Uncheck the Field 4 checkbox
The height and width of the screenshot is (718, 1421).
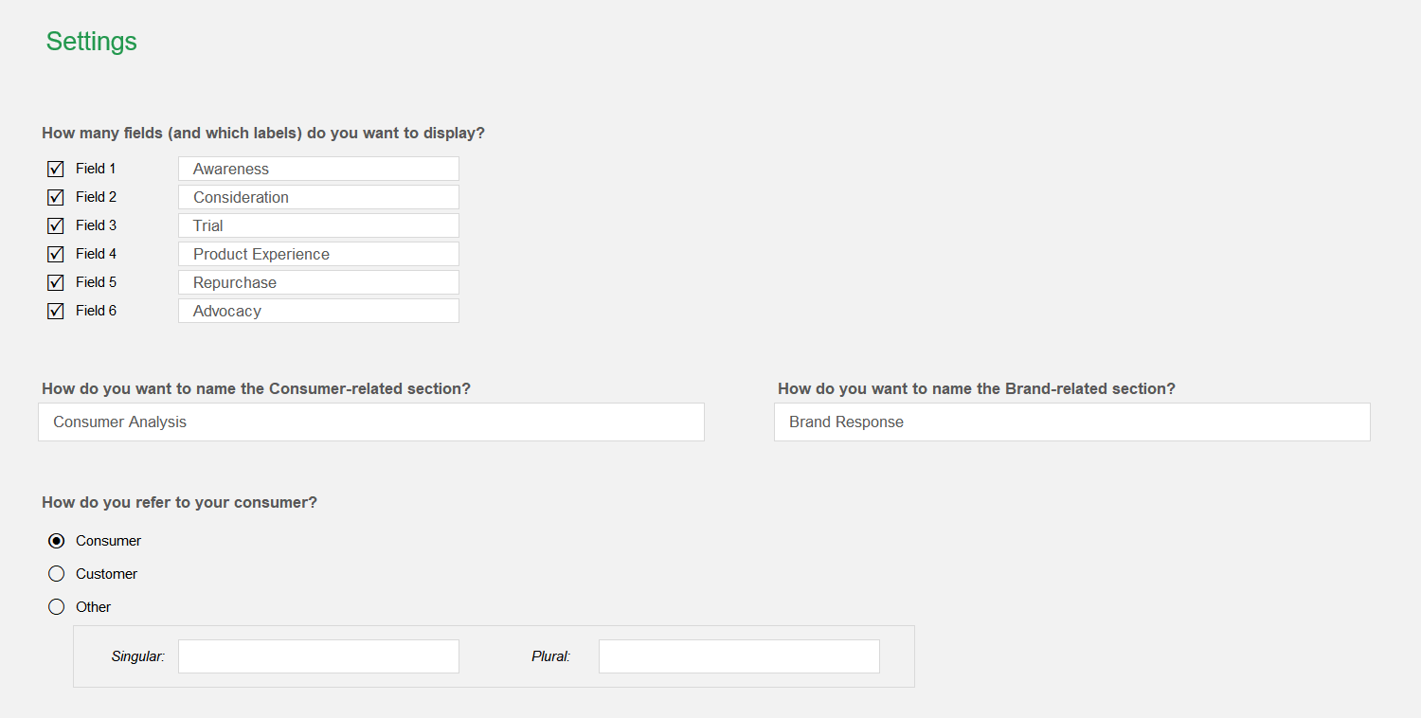[x=56, y=255]
